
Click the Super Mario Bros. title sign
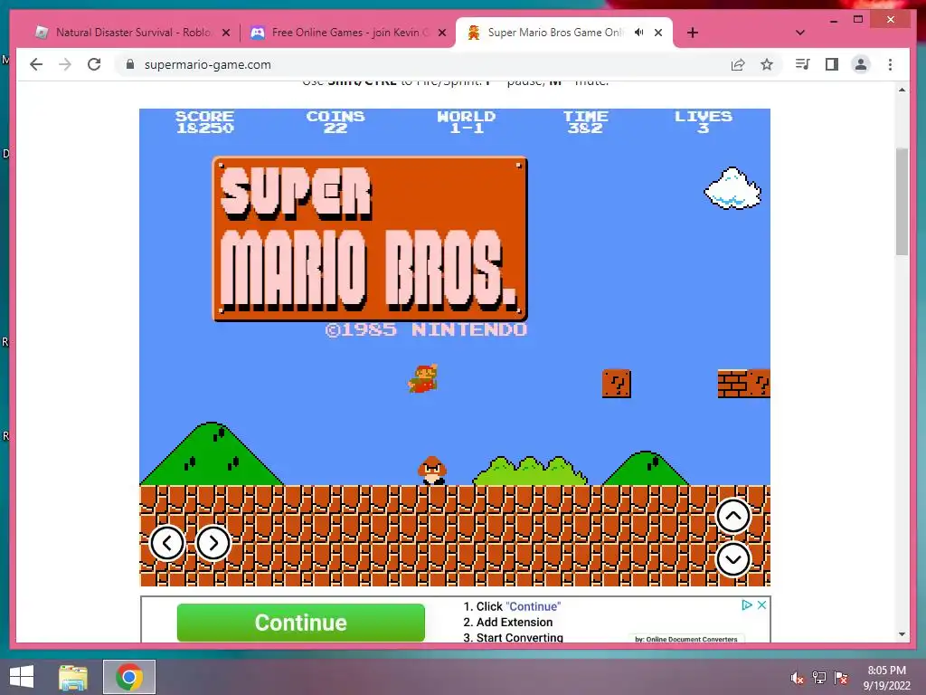[x=370, y=239]
